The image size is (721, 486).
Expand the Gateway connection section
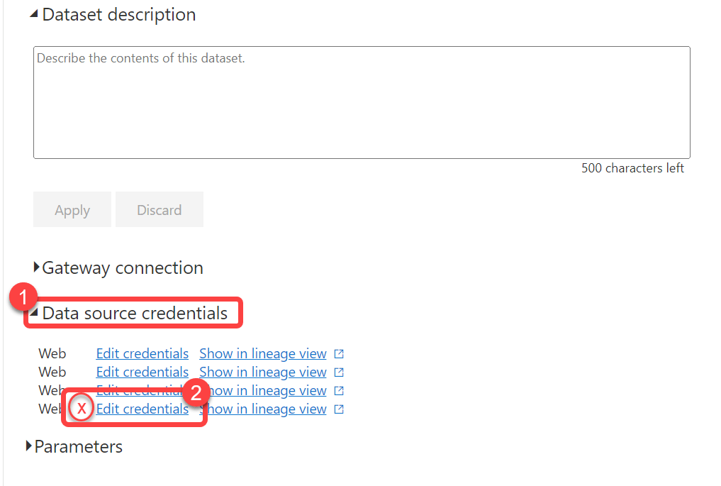pyautogui.click(x=37, y=267)
